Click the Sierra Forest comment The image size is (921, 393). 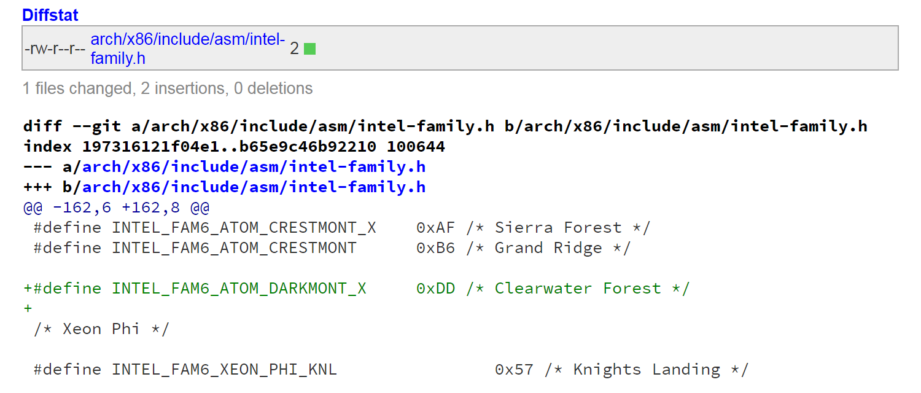558,228
